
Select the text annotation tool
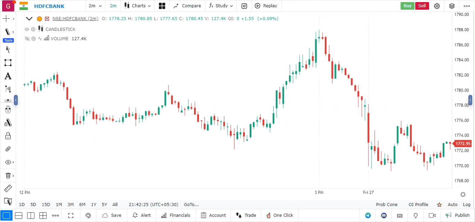[8, 76]
